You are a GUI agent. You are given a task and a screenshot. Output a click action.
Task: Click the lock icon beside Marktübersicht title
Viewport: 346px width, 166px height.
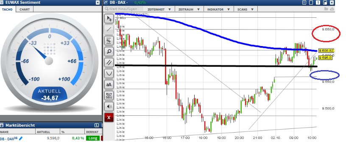coord(2,125)
